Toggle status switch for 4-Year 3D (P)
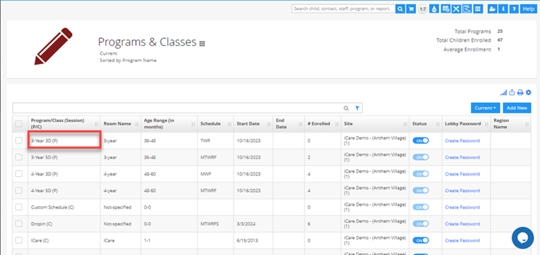Viewport: 540px width, 255px height. tap(420, 174)
